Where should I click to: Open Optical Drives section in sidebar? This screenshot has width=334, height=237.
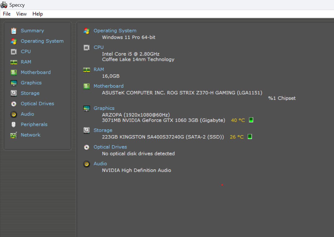coord(37,104)
